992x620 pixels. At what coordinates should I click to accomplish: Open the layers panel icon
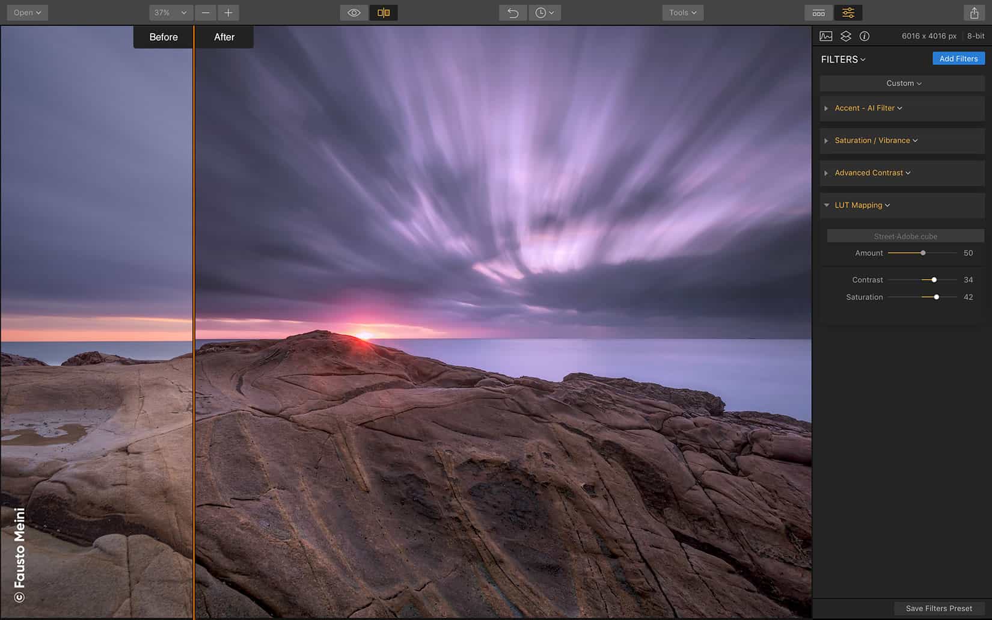click(x=846, y=36)
